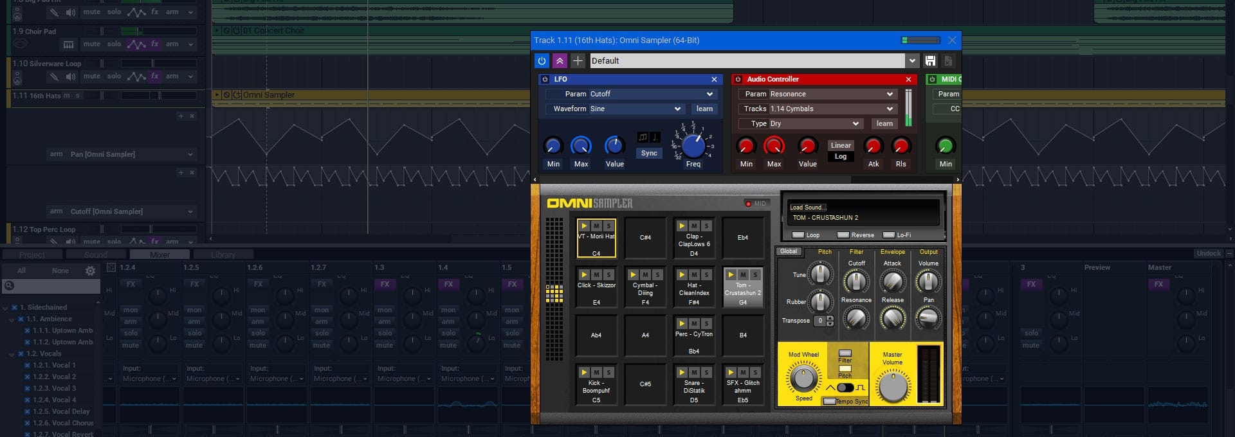This screenshot has height=437, width=1235.
Task: Click the Undock button
Action: pos(1209,253)
